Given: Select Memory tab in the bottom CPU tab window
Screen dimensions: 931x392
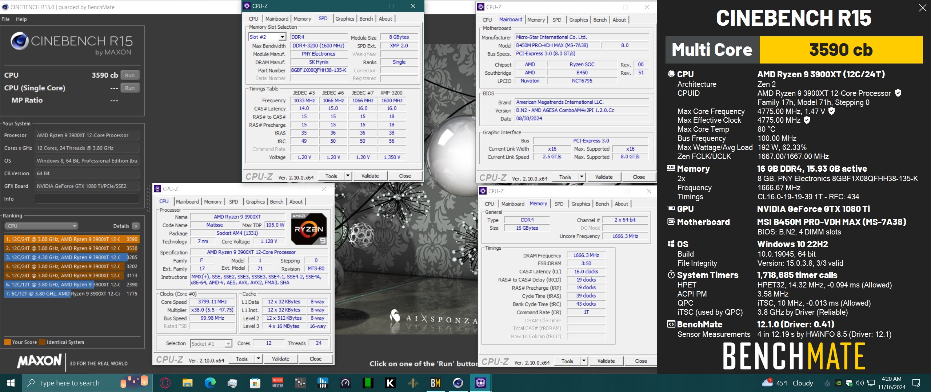Looking at the screenshot, I should click(x=213, y=202).
